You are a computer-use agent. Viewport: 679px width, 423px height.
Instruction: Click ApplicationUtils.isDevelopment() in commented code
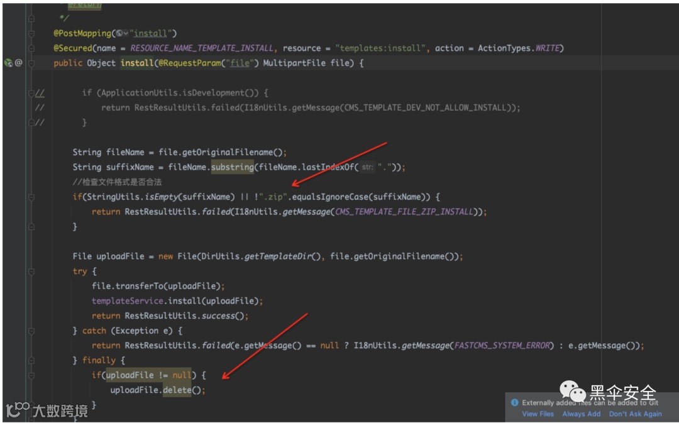[x=180, y=92]
